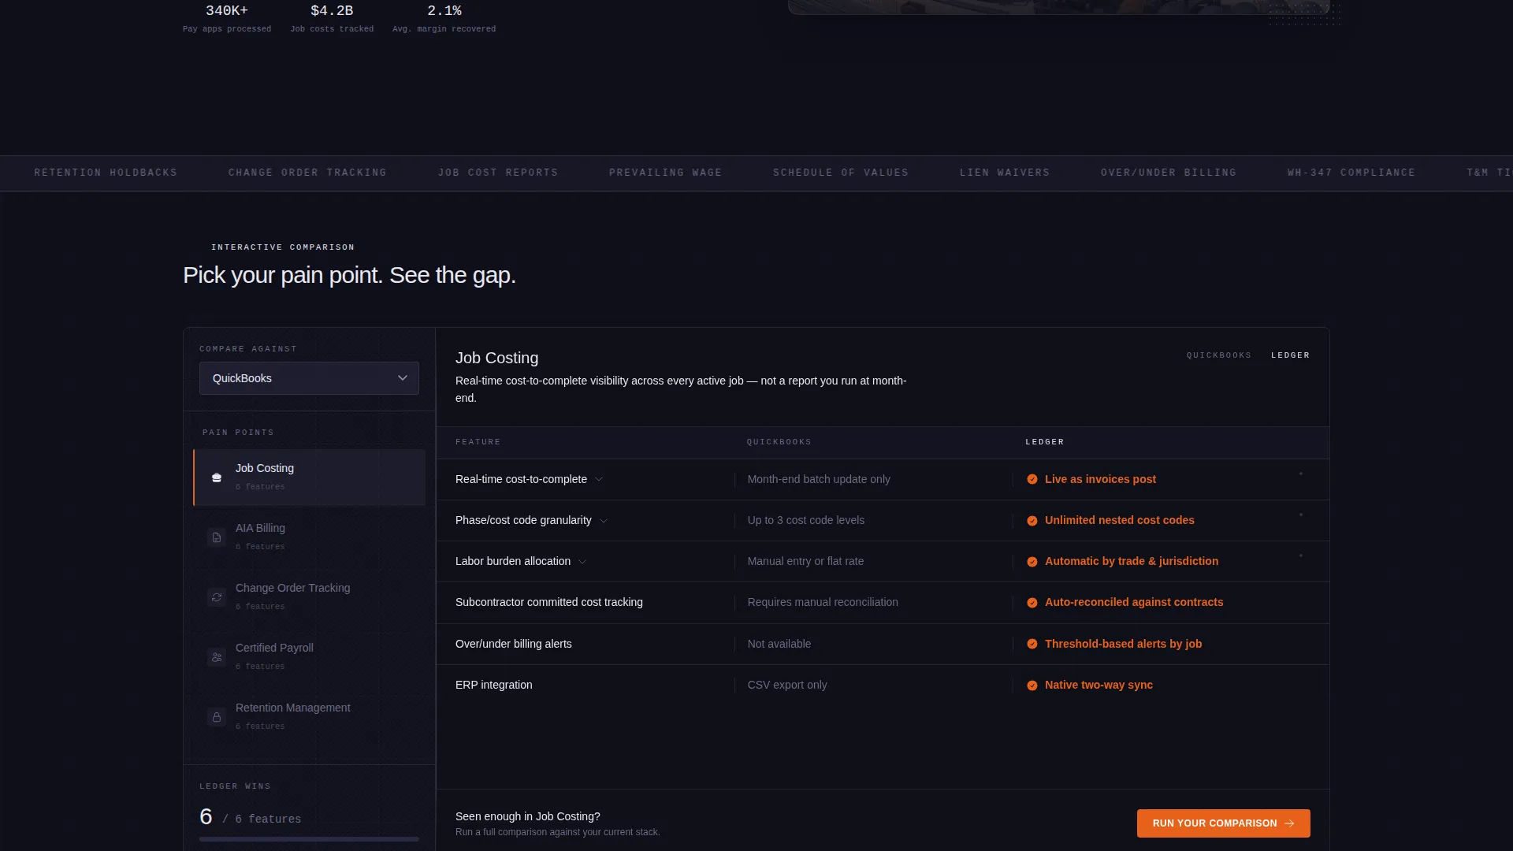
Task: Click Manual entry or flat rate cell
Action: click(x=805, y=562)
